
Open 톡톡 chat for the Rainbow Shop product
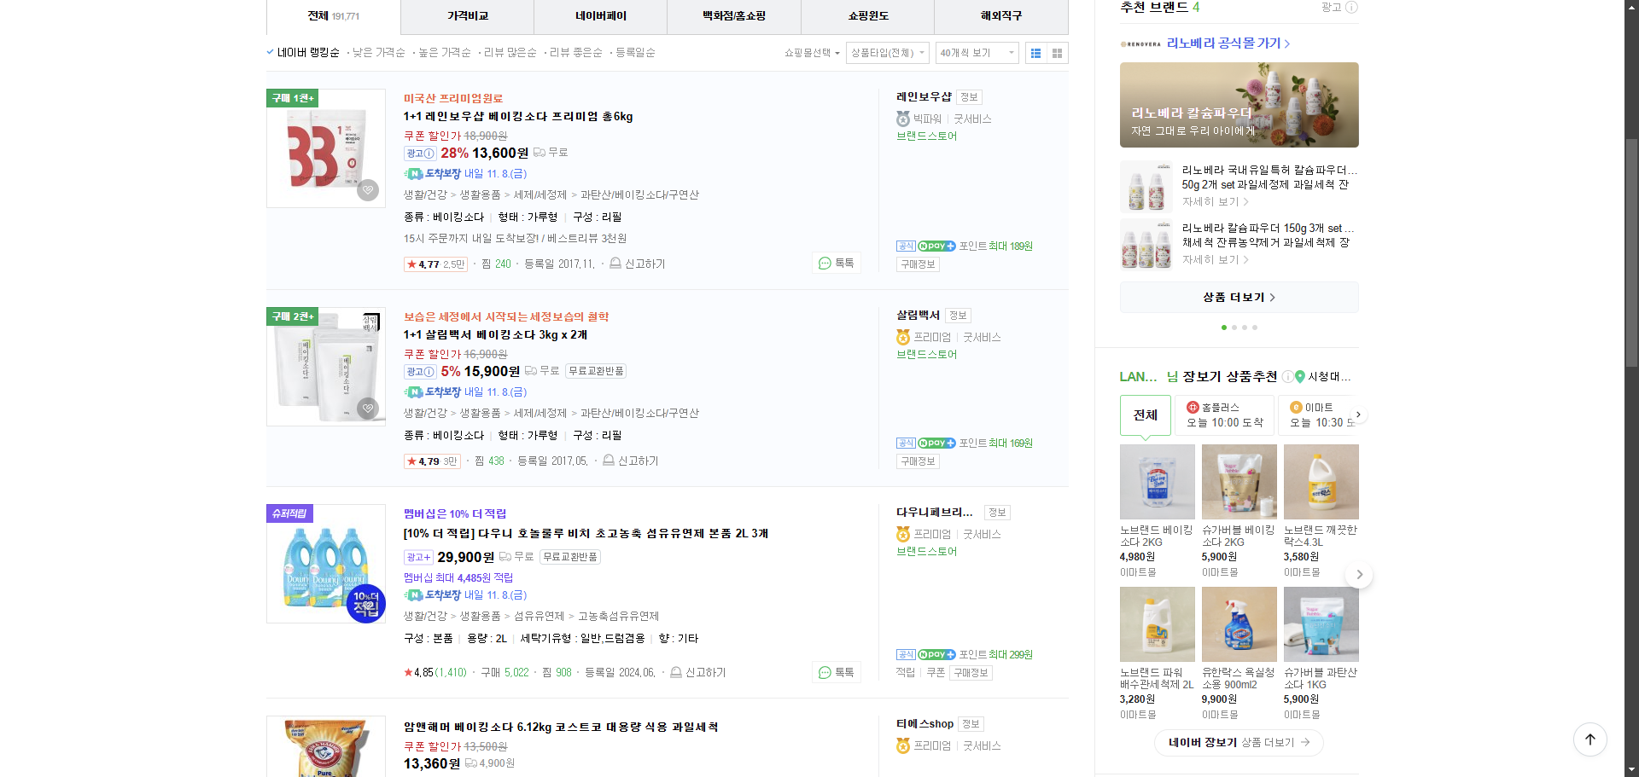[836, 263]
